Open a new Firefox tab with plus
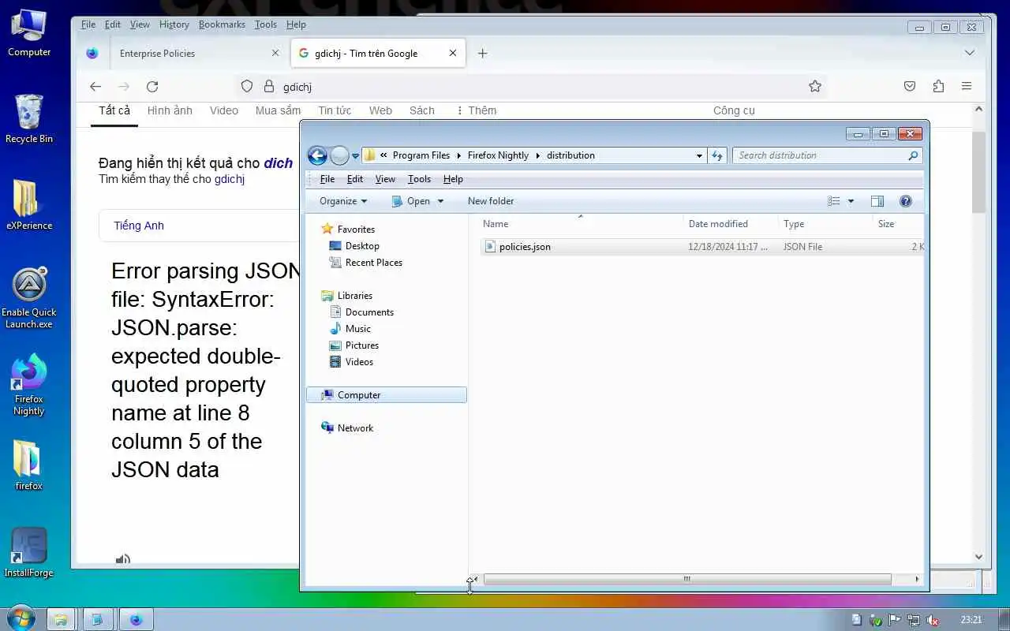Image resolution: width=1010 pixels, height=631 pixels. tap(483, 53)
